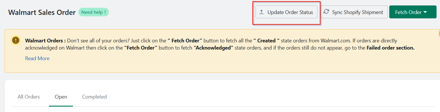The image size is (440, 112).
Task: Click "Walmart.com" text in the banner message
Action: [320, 41]
